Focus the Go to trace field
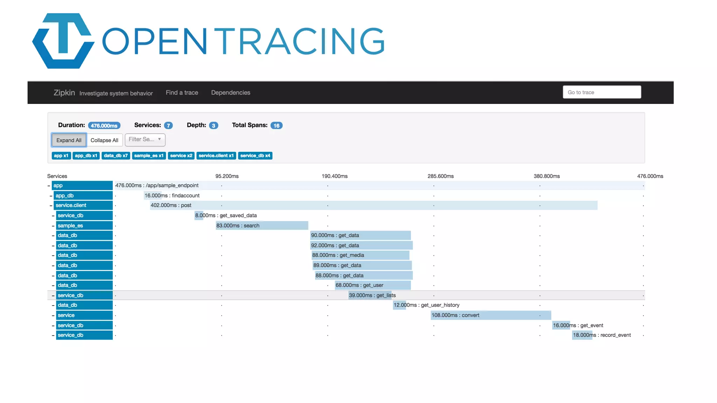Viewport: 717px width, 403px height. click(x=601, y=92)
